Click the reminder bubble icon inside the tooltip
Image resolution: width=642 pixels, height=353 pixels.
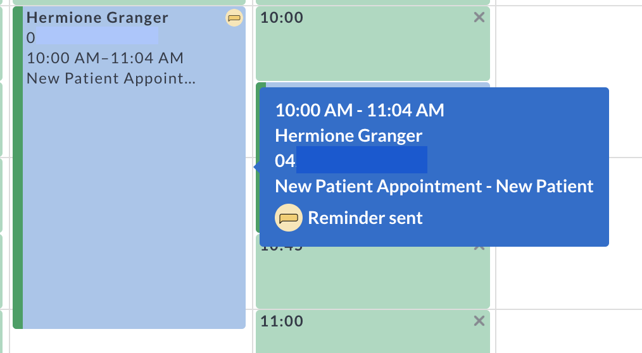coord(289,218)
